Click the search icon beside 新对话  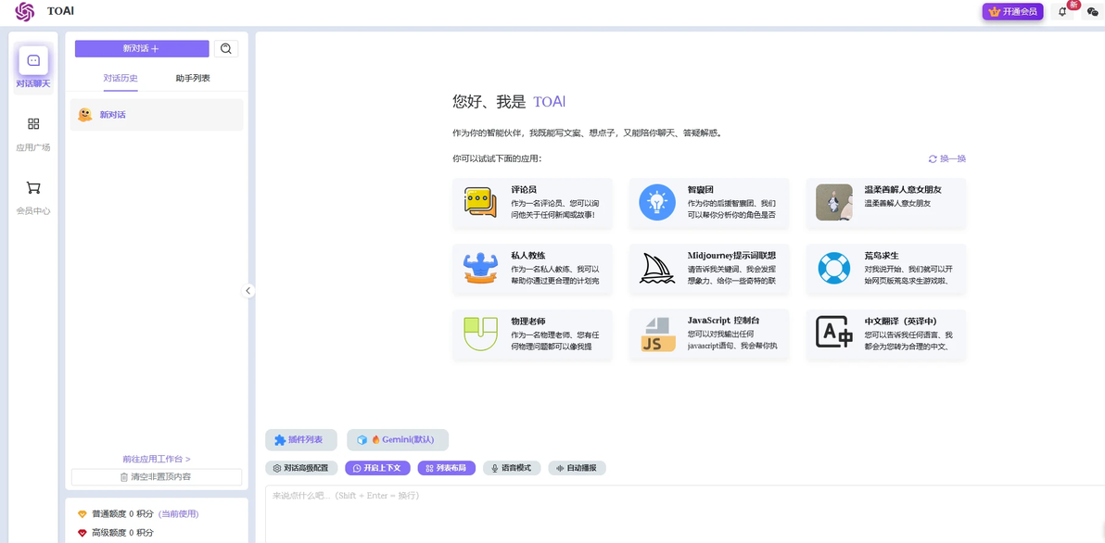point(226,48)
